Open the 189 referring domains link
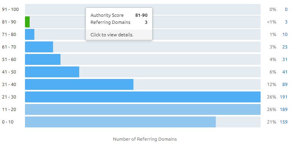 (x=284, y=109)
